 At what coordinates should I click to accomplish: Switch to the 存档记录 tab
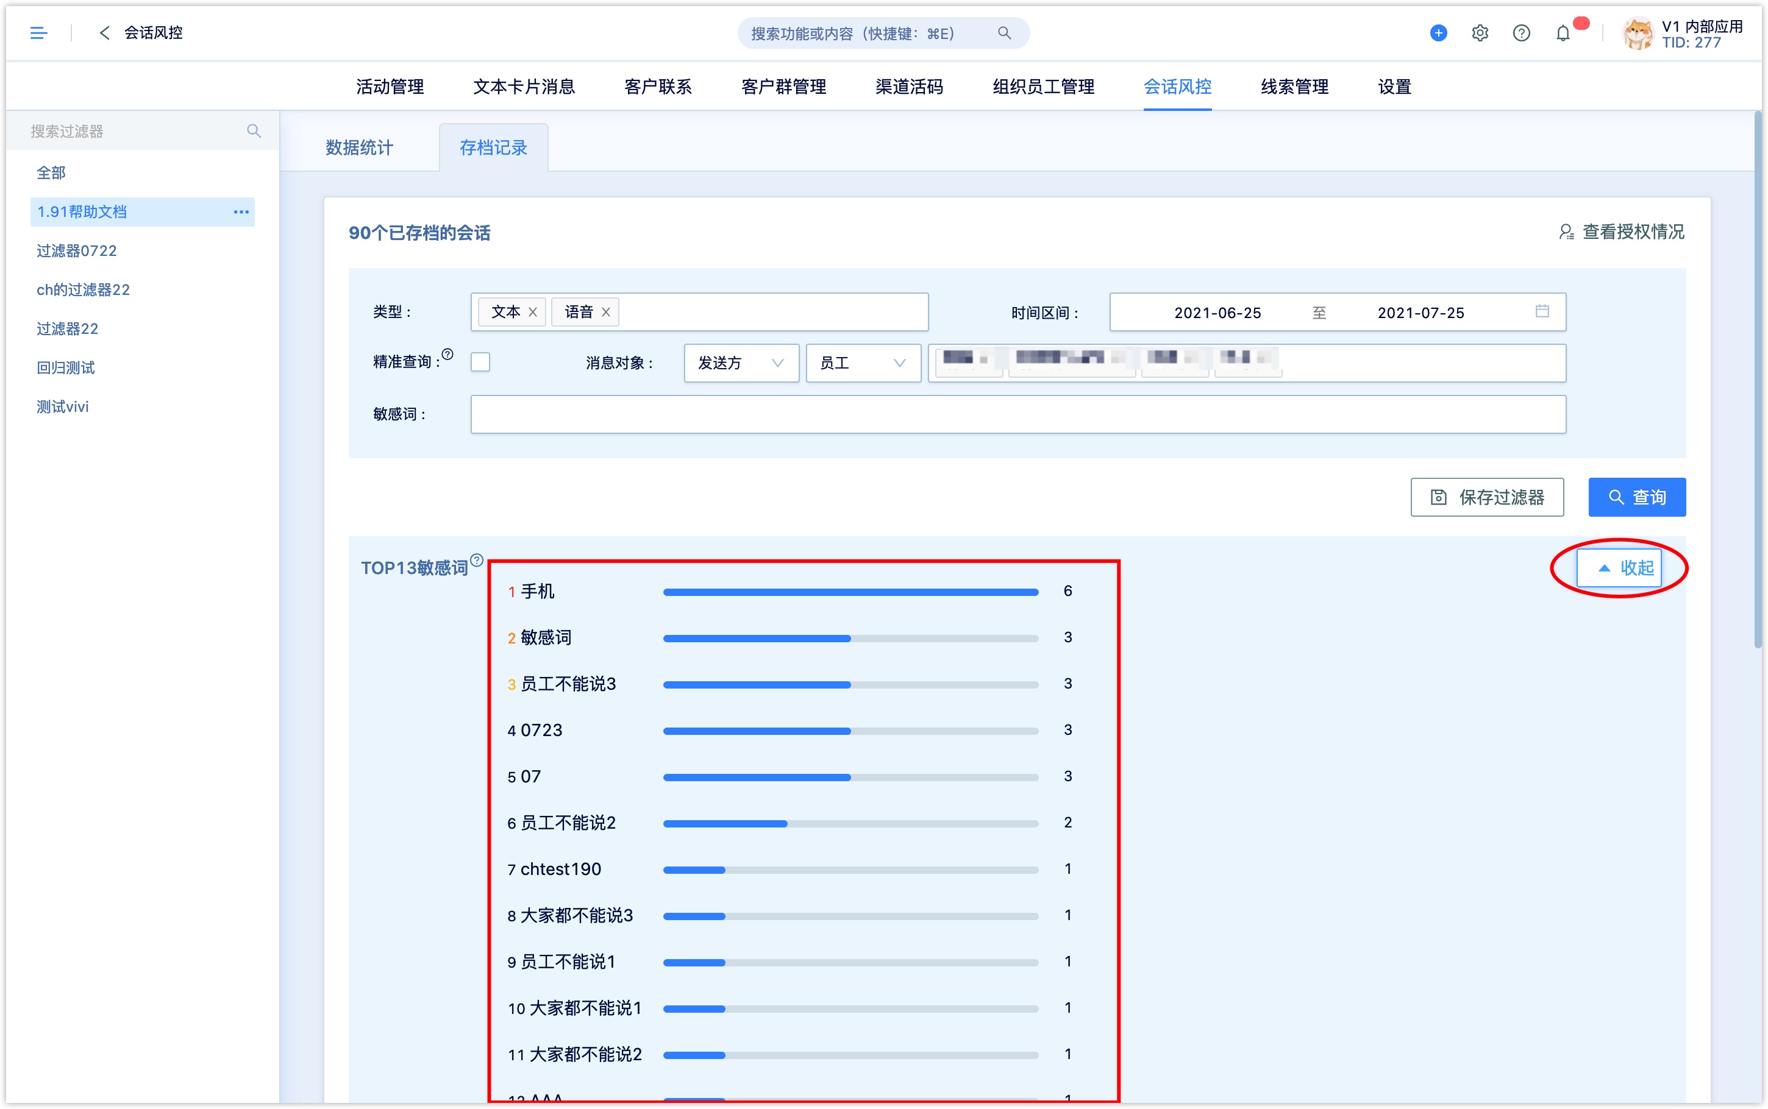tap(494, 148)
